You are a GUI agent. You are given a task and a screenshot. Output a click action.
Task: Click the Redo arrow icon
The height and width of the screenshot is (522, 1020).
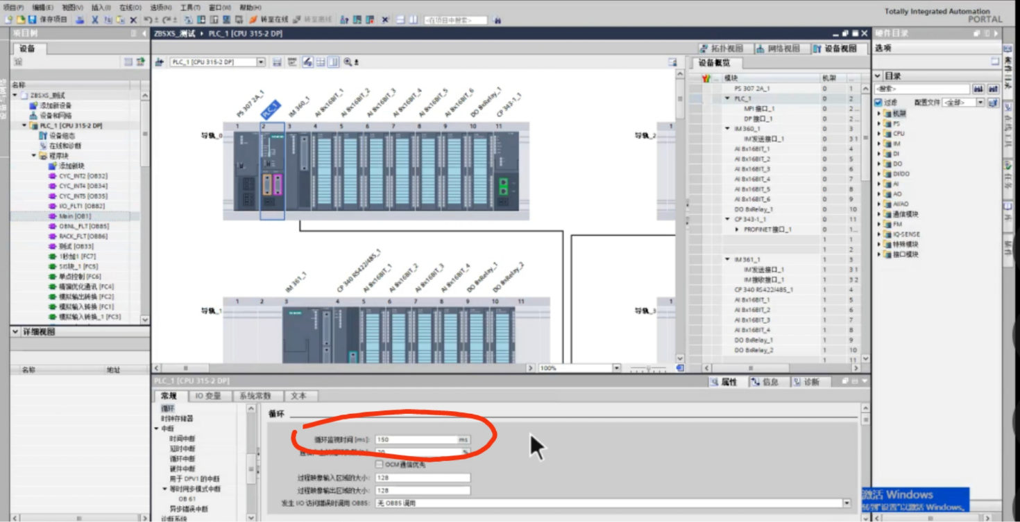click(167, 20)
